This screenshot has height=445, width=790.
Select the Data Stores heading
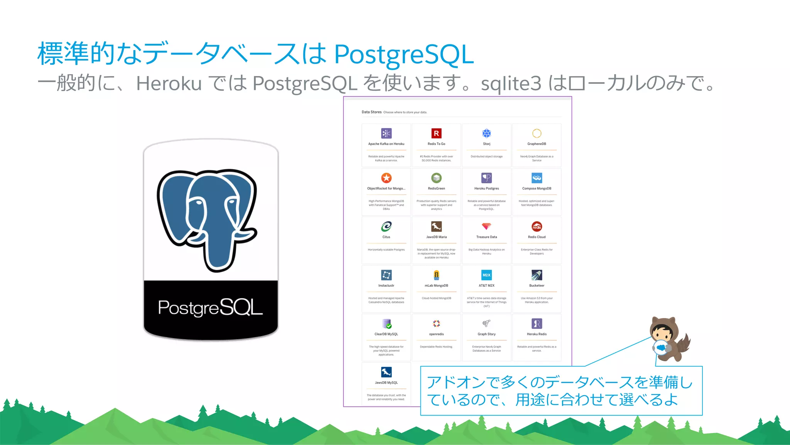pos(371,112)
